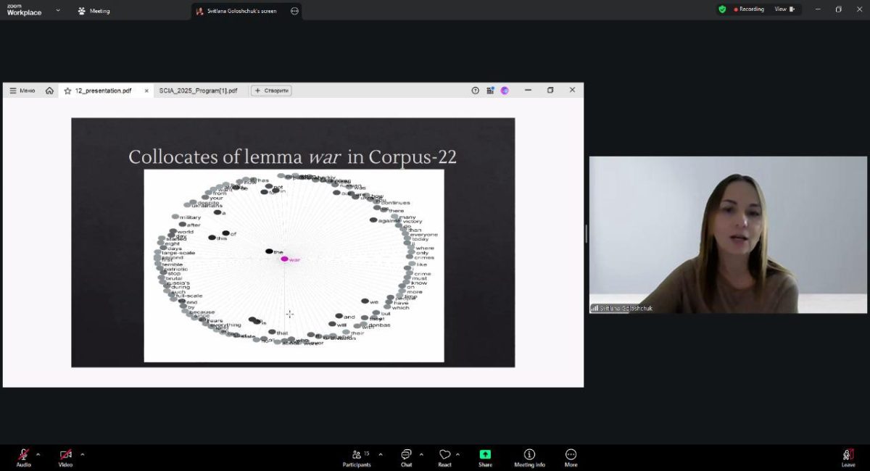Expand audio settings arrow
Viewport: 870px width, 471px height.
click(38, 454)
